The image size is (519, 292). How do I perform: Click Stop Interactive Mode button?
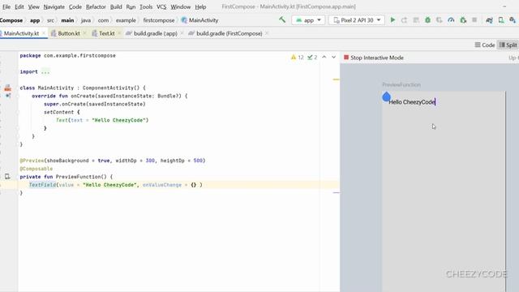pyautogui.click(x=374, y=58)
